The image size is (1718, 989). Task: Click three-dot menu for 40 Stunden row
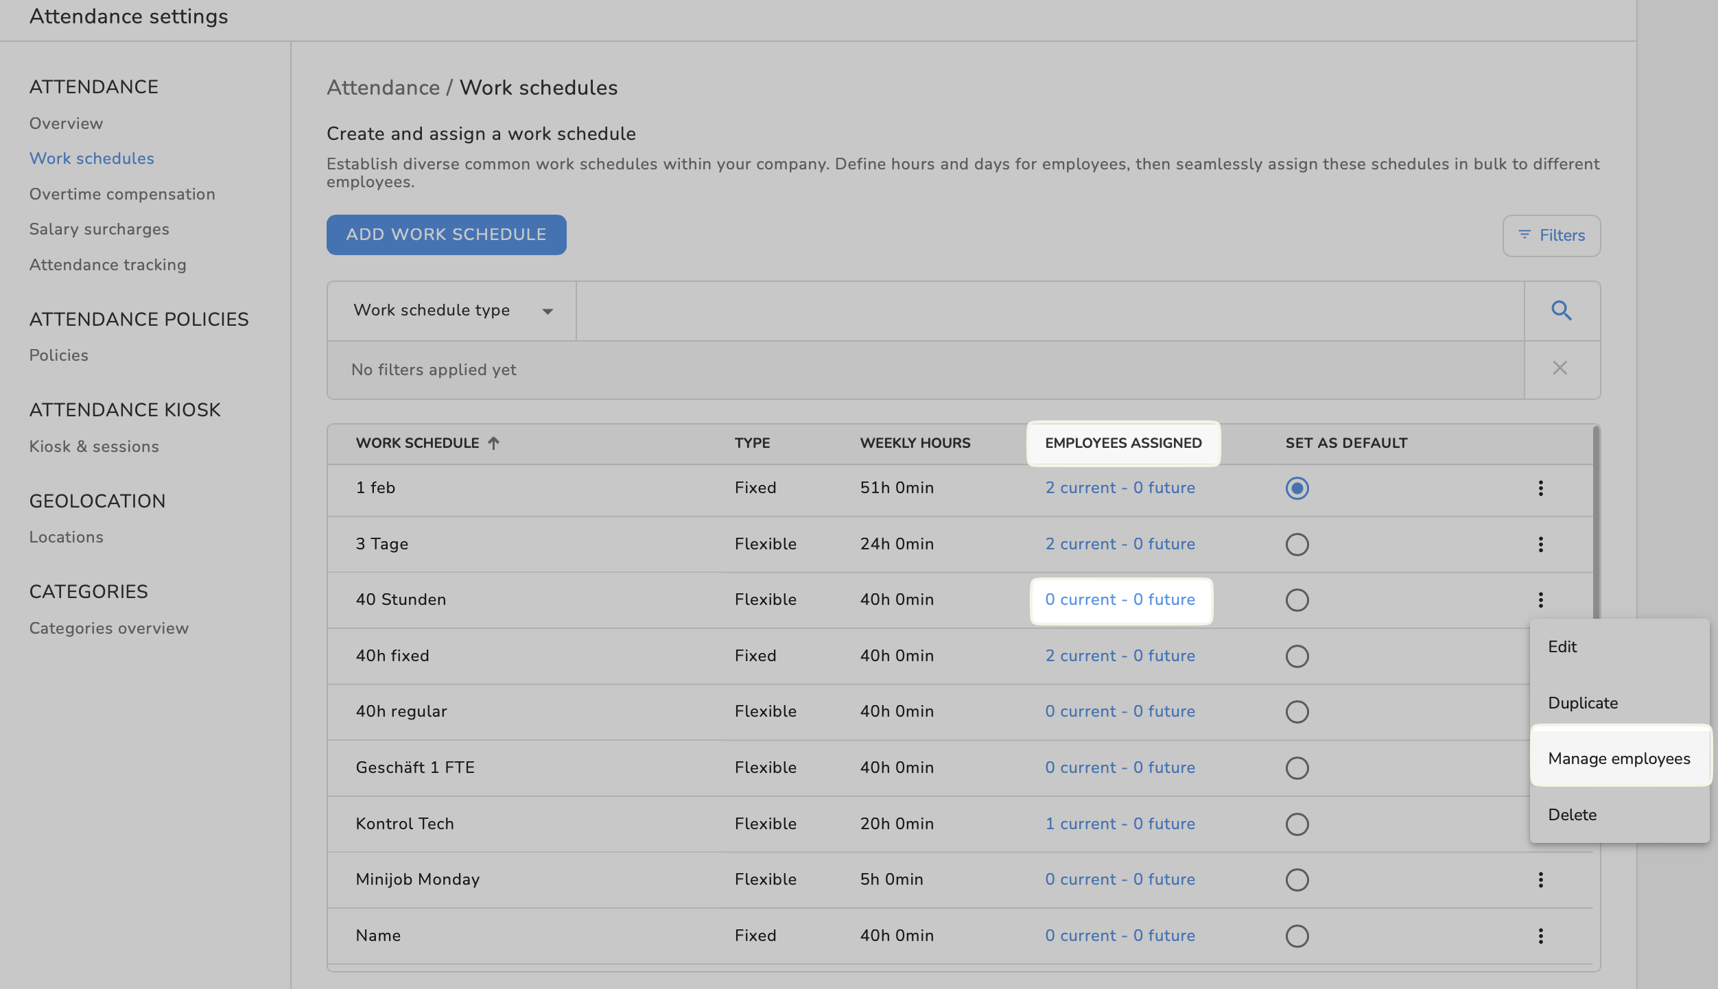[x=1540, y=600]
